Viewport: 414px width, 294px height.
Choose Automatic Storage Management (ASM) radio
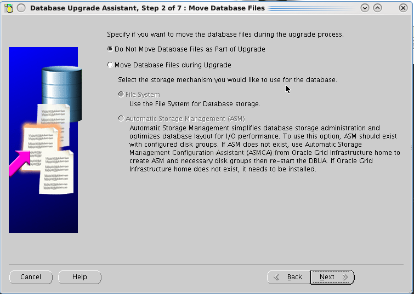coord(121,119)
